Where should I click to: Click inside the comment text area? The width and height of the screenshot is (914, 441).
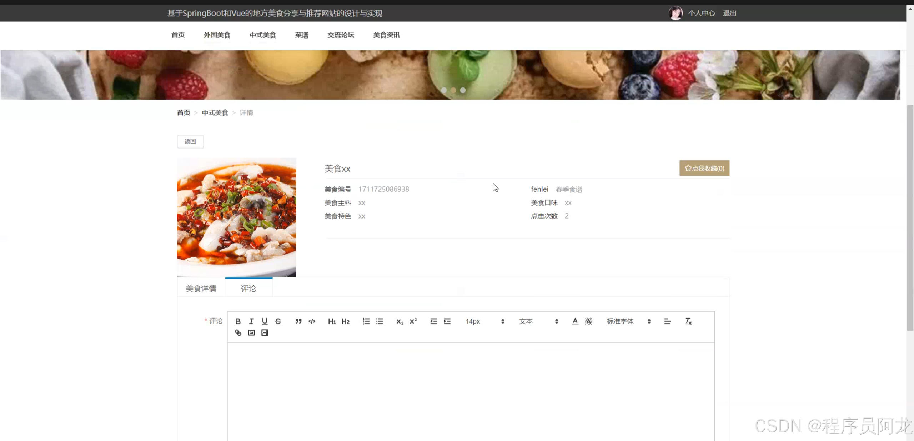[471, 389]
